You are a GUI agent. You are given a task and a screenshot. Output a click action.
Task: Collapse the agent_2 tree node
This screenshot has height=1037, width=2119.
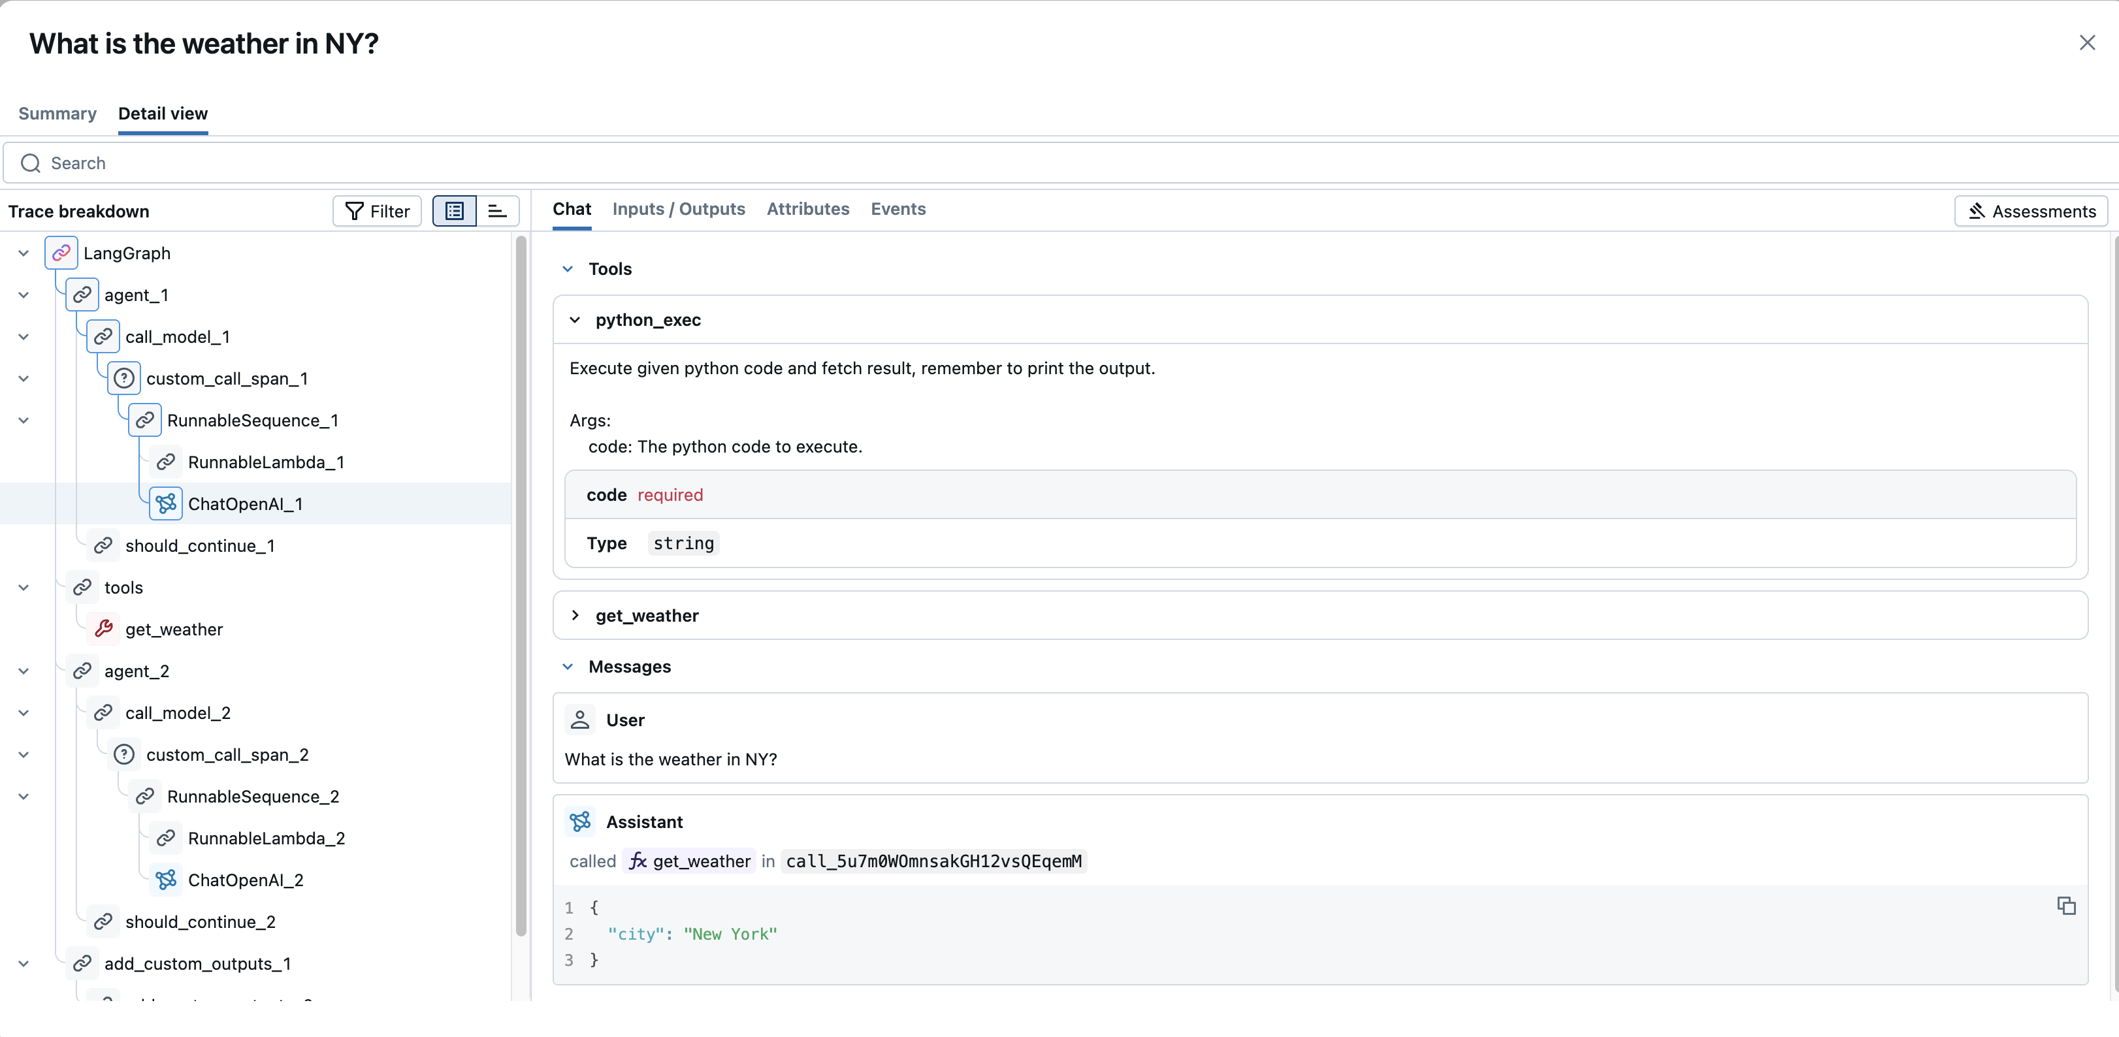tap(23, 670)
